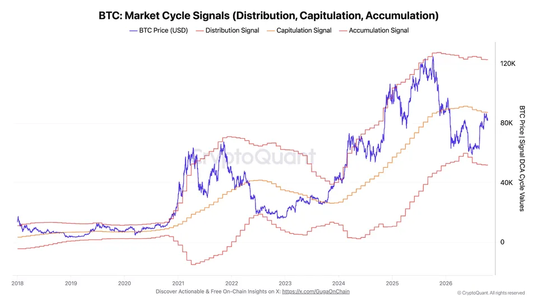Click the orange Capitulation legend line swatch
The width and height of the screenshot is (538, 302).
click(x=271, y=31)
